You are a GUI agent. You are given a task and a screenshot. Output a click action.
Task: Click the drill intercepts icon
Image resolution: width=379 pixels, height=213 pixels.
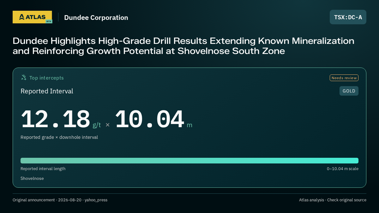[24, 78]
